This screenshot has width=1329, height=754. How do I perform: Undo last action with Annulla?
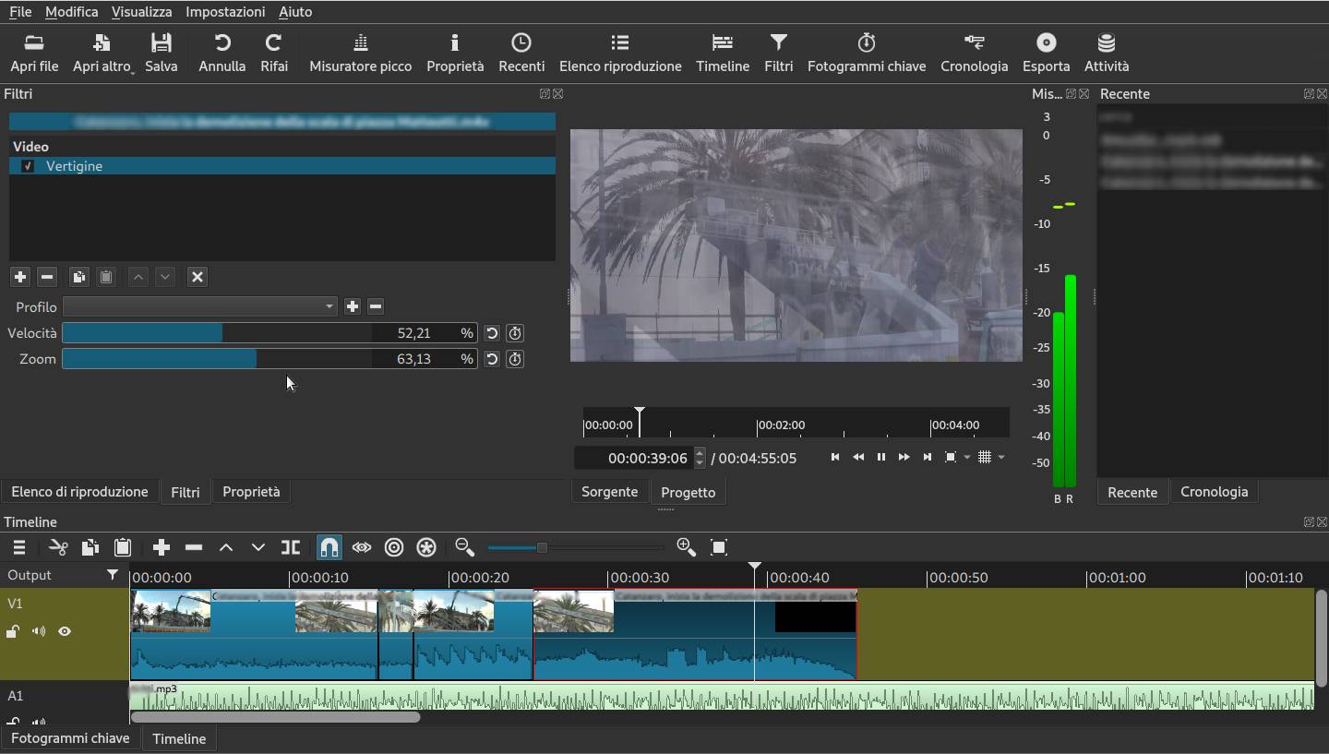[222, 54]
